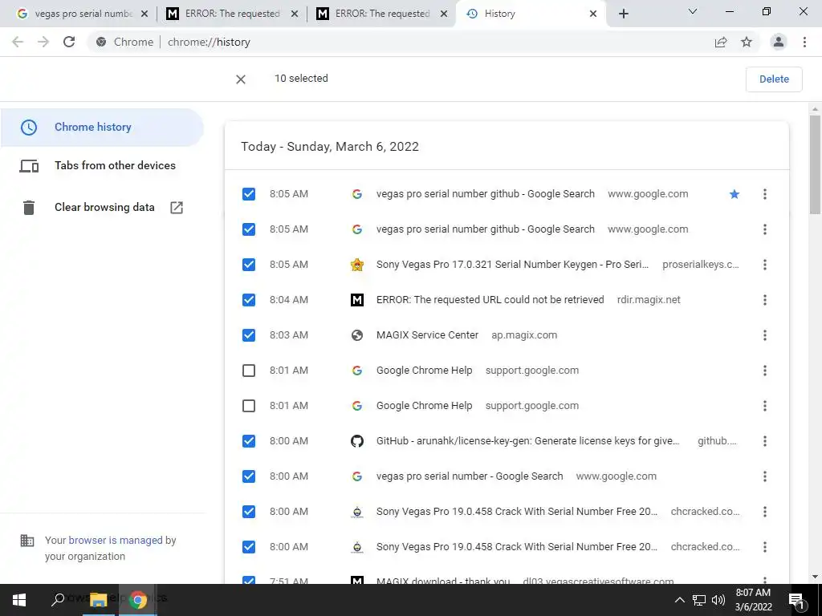
Task: Delete the selected history entries
Action: 774,79
